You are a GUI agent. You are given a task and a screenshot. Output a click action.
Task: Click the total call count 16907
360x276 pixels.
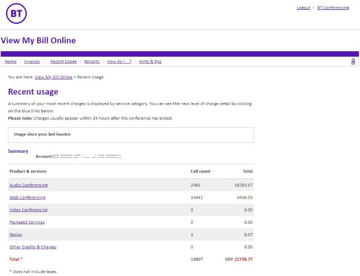pos(197,259)
